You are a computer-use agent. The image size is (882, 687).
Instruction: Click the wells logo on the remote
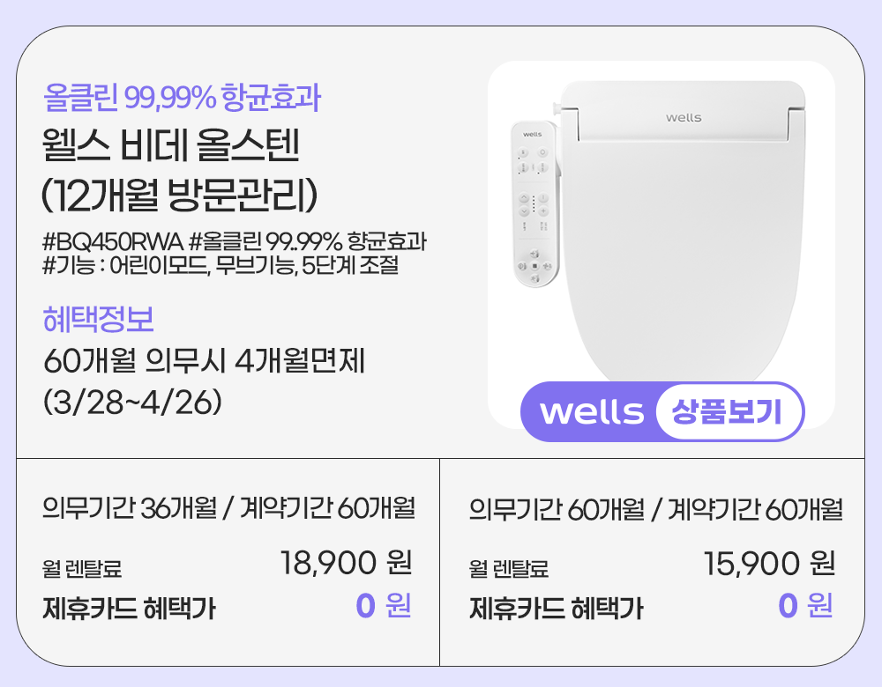(x=533, y=135)
